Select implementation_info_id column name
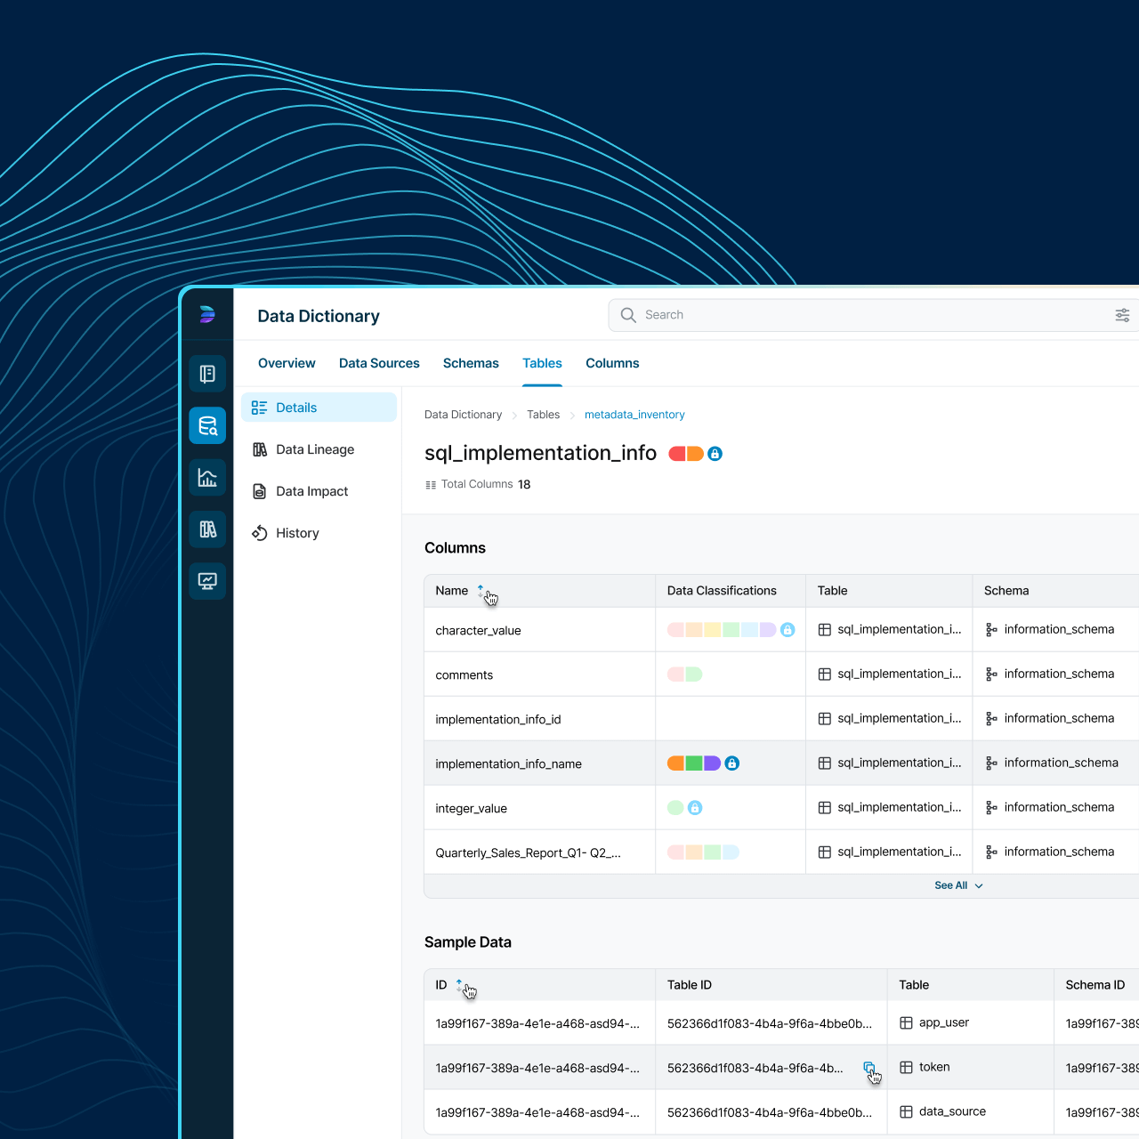Image resolution: width=1139 pixels, height=1139 pixels. point(498,720)
